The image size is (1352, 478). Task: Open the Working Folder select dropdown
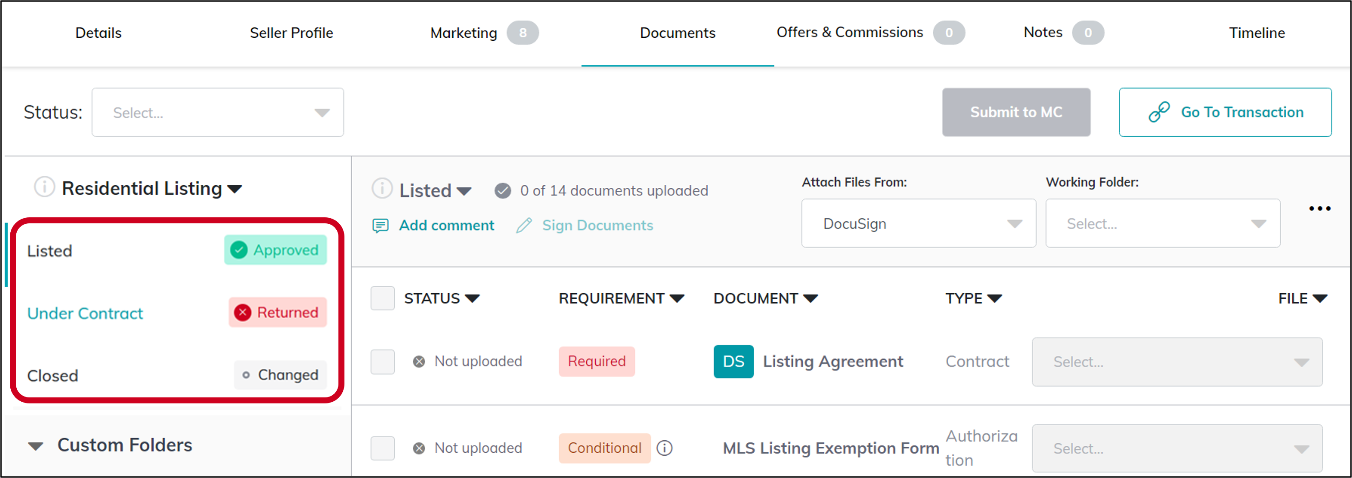(1163, 223)
